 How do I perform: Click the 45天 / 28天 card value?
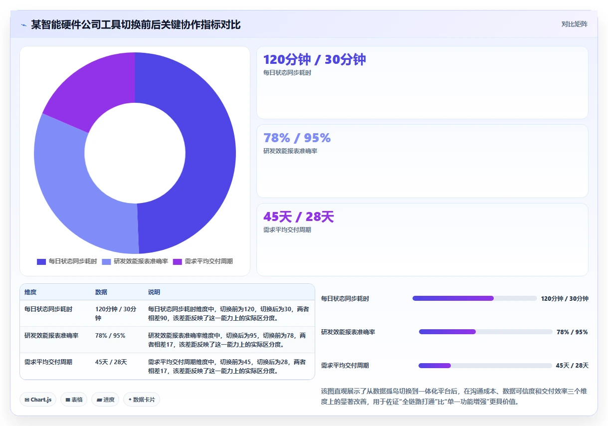pos(298,216)
